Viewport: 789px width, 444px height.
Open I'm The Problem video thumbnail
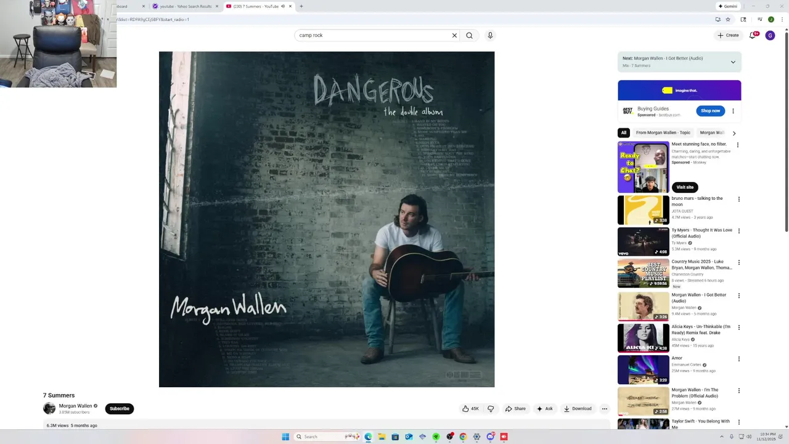point(644,401)
